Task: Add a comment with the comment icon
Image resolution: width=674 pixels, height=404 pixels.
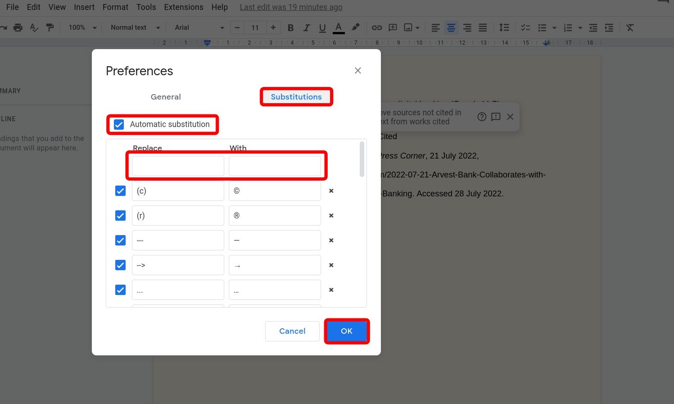Action: coord(393,27)
